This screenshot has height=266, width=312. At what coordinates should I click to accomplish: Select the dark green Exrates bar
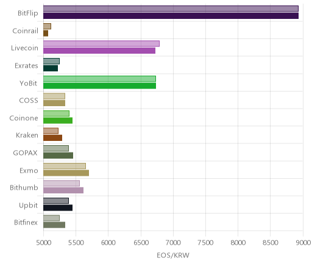(x=51, y=68)
